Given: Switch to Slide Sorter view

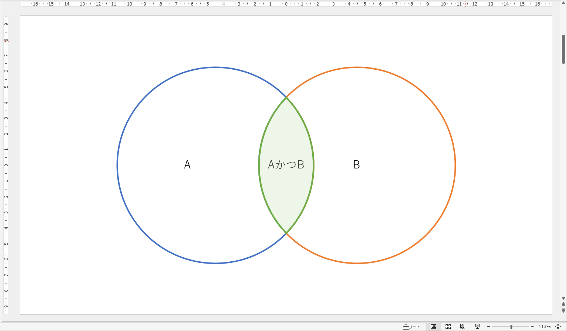Looking at the screenshot, I should point(448,327).
